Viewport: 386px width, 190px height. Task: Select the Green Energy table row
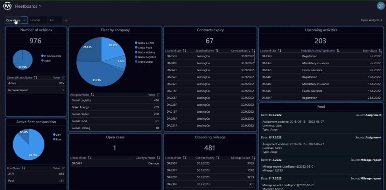tap(115, 107)
